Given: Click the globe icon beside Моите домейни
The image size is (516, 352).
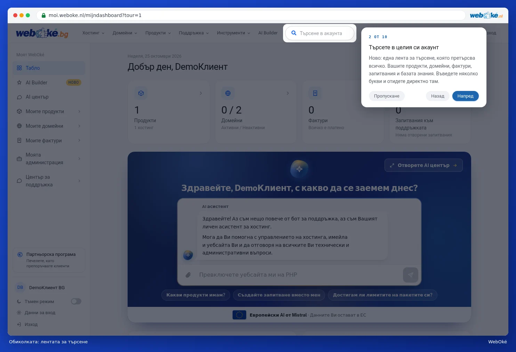Looking at the screenshot, I should click(x=19, y=126).
